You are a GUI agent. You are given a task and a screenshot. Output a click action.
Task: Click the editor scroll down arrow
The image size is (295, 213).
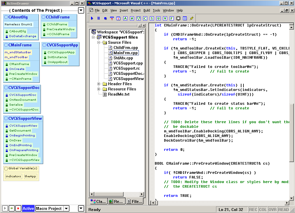pyautogui.click(x=291, y=198)
